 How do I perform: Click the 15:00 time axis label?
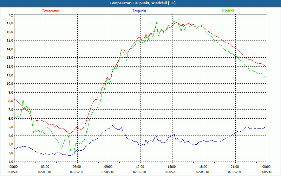(x=172, y=167)
